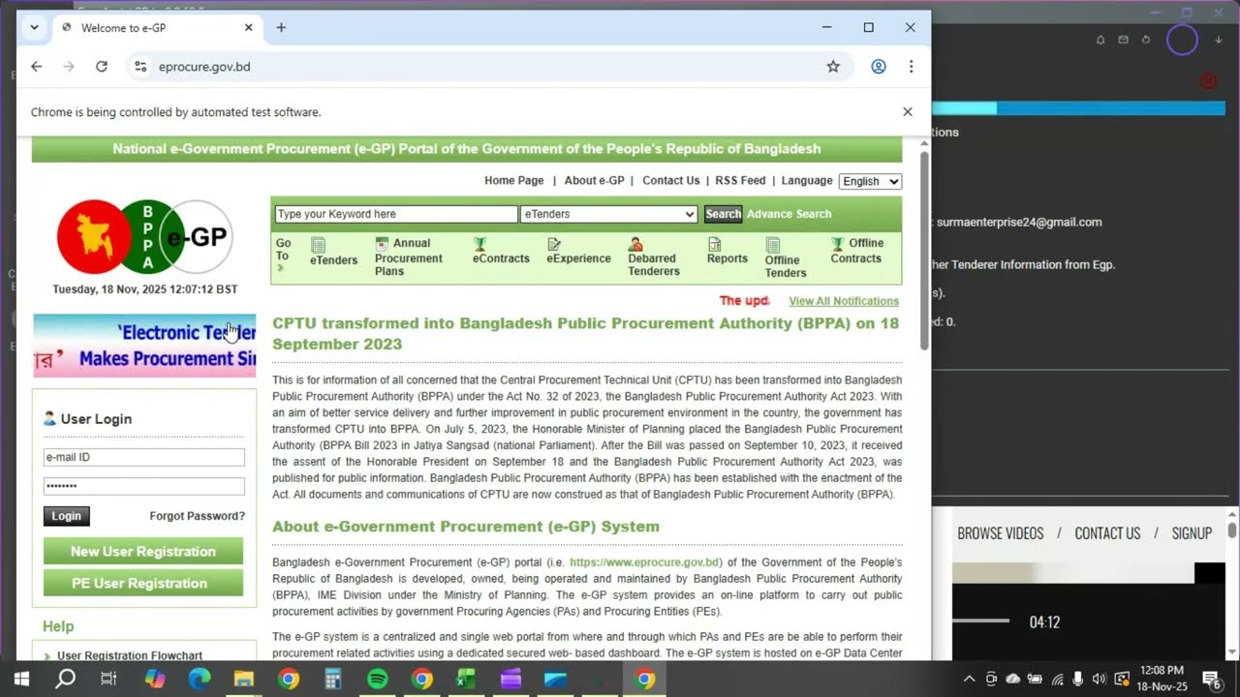Open Windows Start menu

click(21, 679)
